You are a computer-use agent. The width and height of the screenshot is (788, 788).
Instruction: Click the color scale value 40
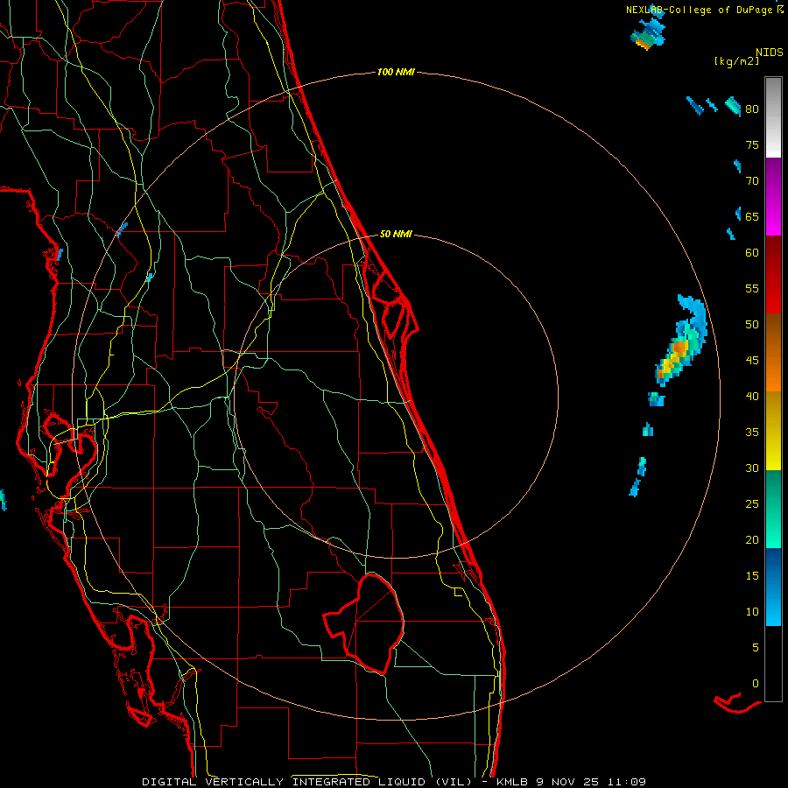point(752,396)
